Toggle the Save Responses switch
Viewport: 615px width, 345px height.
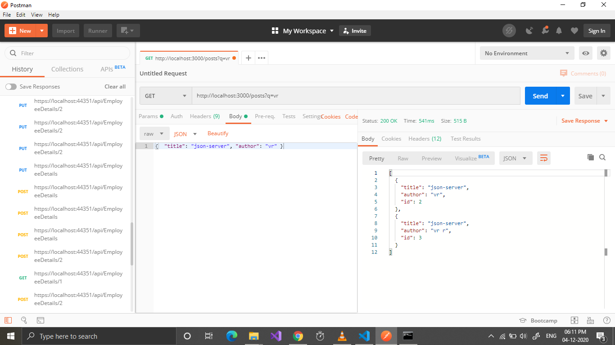tap(11, 87)
